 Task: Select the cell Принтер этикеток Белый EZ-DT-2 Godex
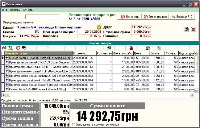coord(39,67)
